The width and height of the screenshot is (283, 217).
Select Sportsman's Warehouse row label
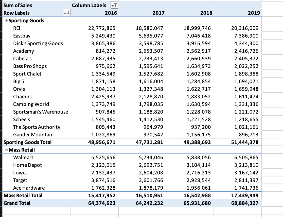pyautogui.click(x=41, y=112)
